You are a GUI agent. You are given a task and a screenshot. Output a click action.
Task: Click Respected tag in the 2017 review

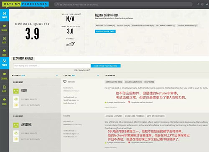pos(149,82)
